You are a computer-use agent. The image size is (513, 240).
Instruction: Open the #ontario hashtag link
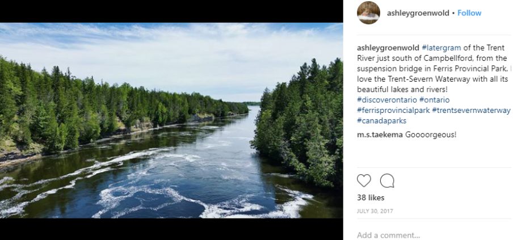click(x=434, y=100)
